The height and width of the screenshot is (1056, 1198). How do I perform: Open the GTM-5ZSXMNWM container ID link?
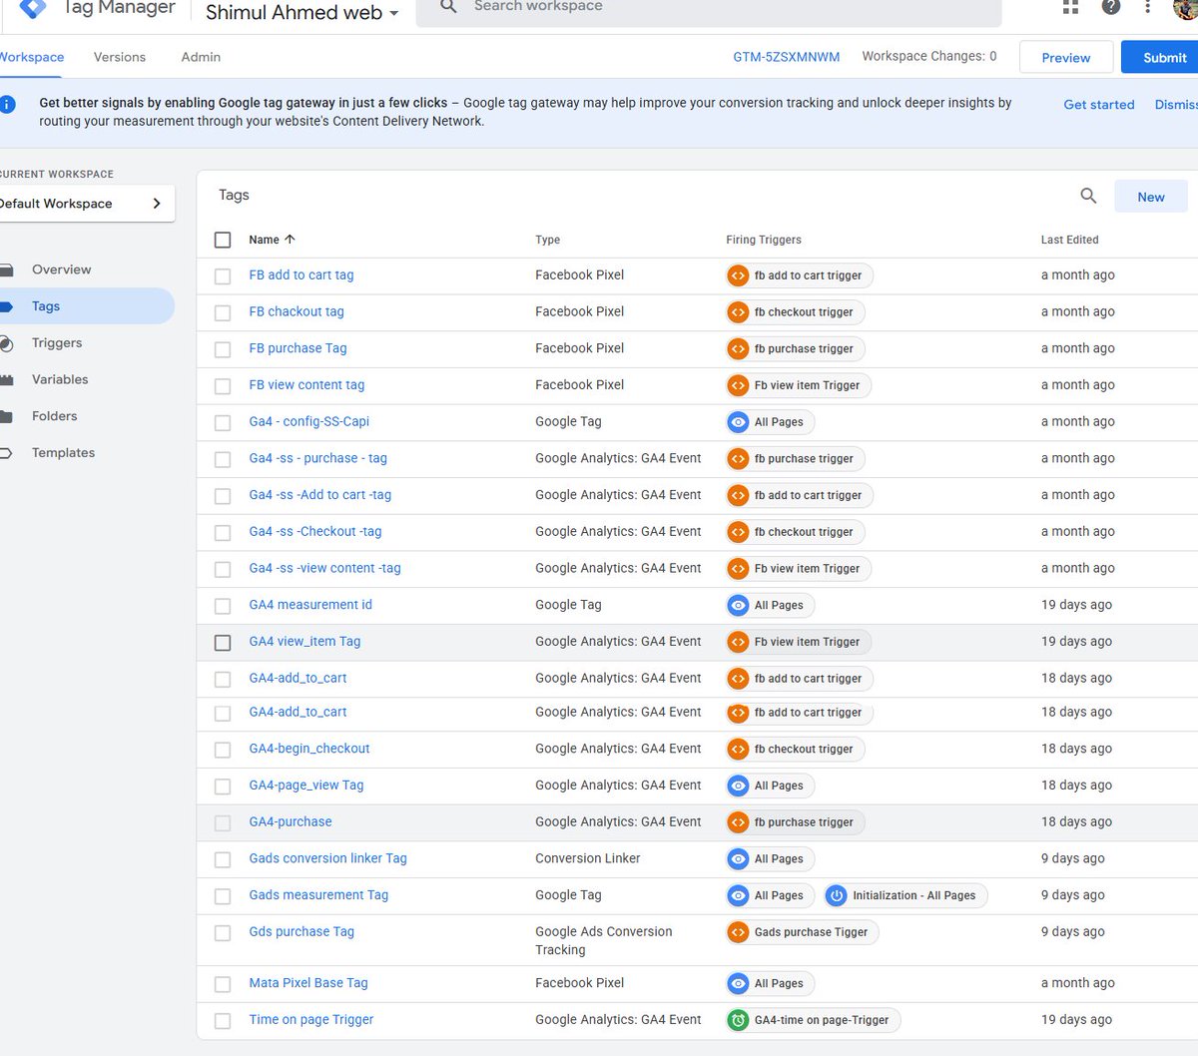pos(786,57)
